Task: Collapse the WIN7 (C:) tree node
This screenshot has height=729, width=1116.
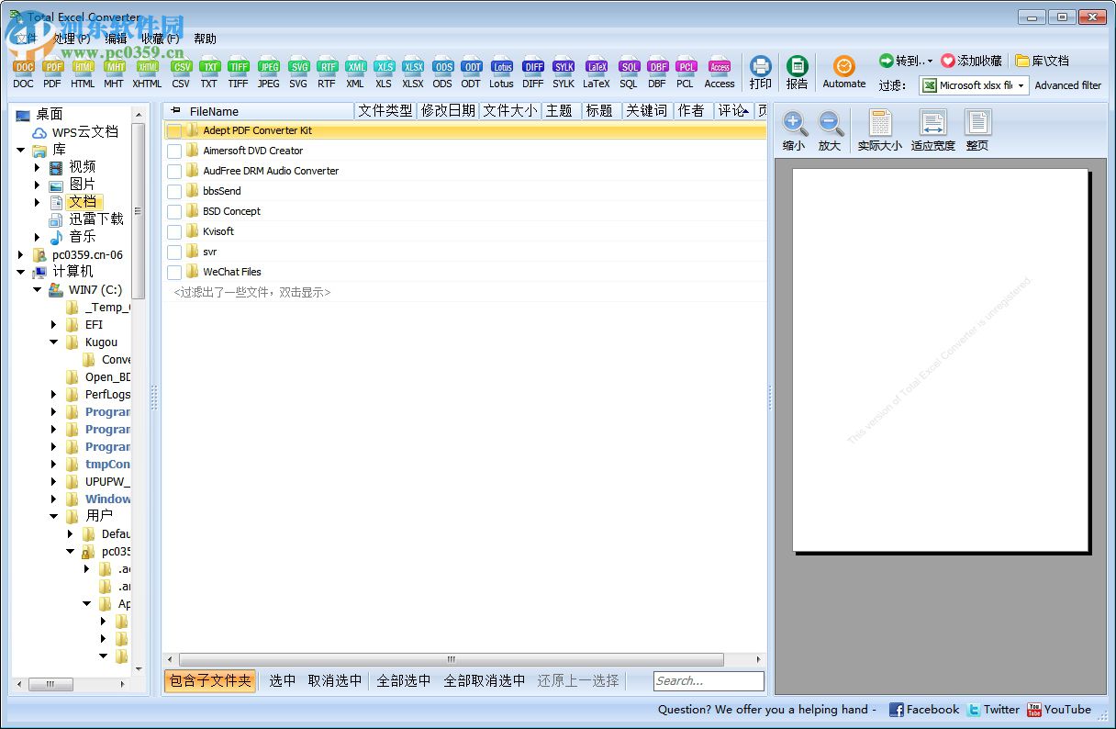Action: [x=37, y=289]
